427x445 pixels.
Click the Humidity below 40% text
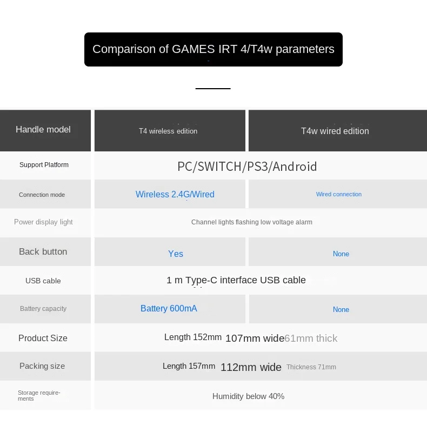[x=248, y=396]
